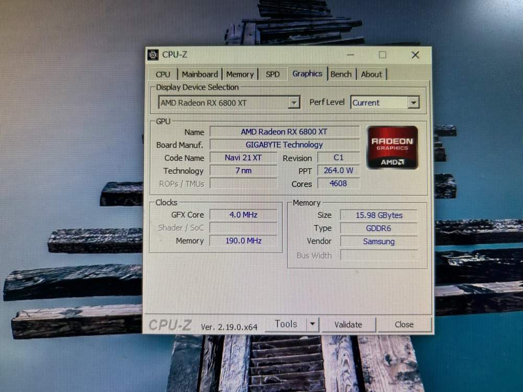This screenshot has height=392, width=523.
Task: Select the Graphics tab
Action: [x=307, y=74]
